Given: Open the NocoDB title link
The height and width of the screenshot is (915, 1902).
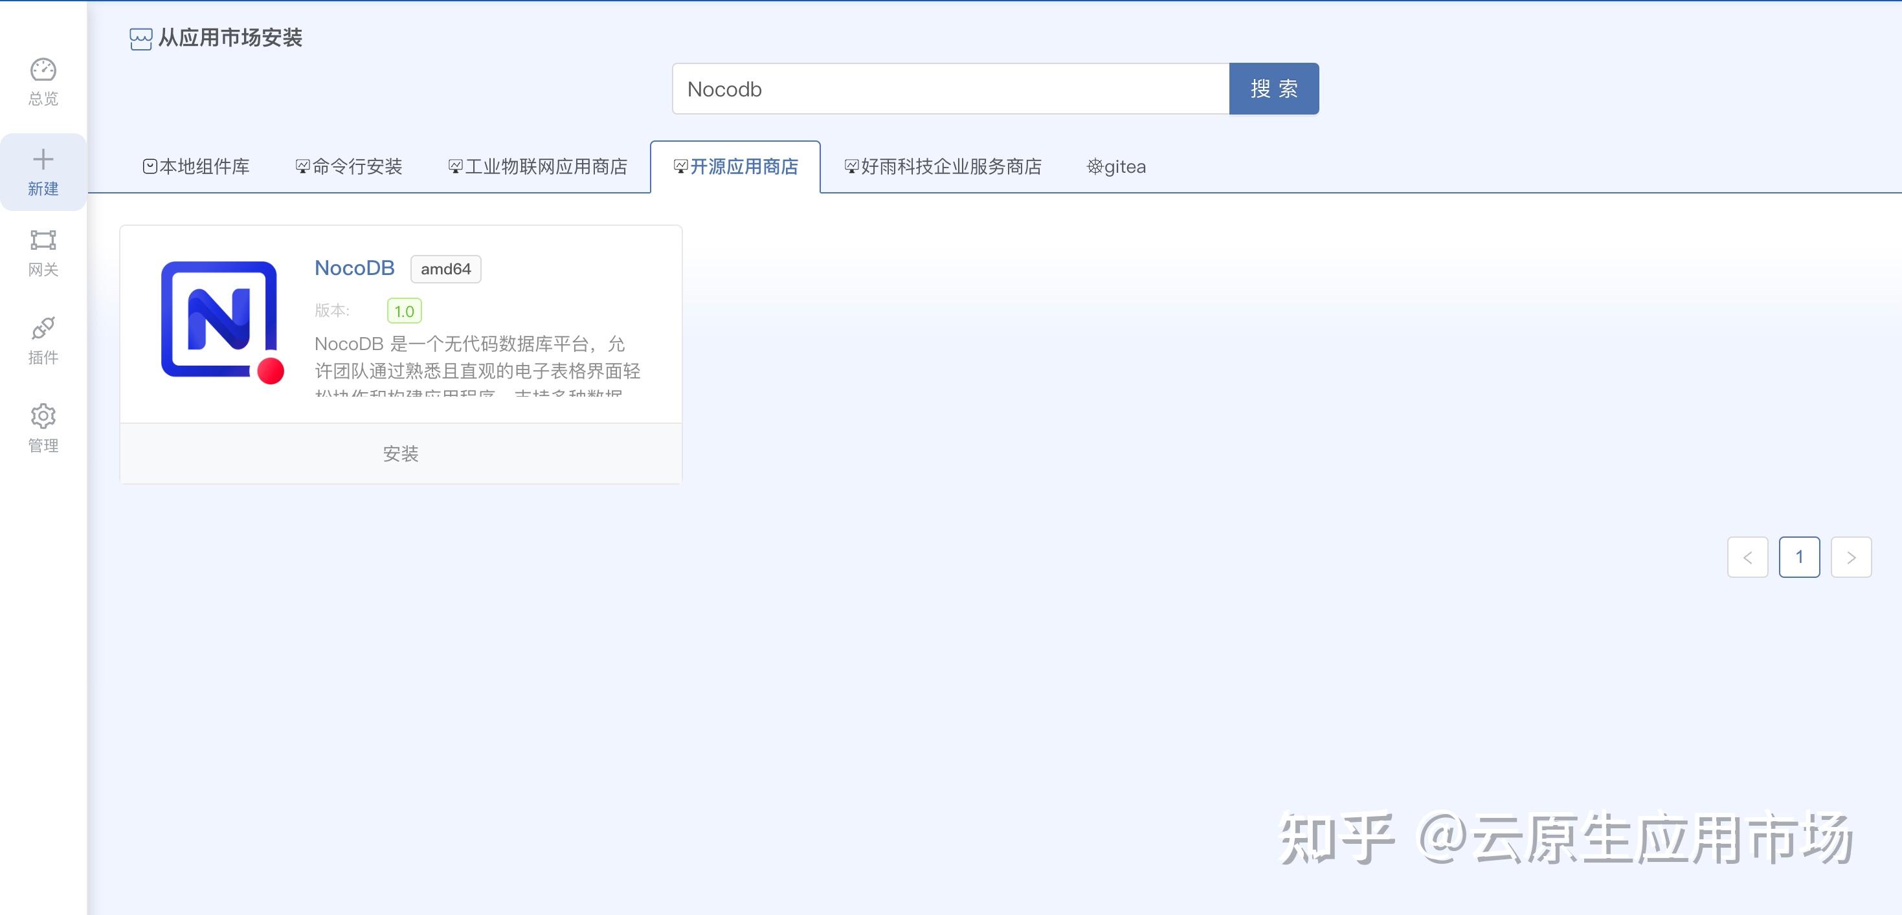Looking at the screenshot, I should (x=354, y=268).
